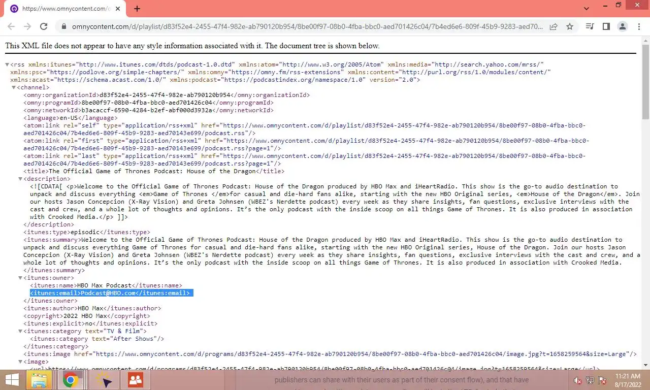Switch to Chrome in the taskbar
650x390 pixels.
(70, 380)
